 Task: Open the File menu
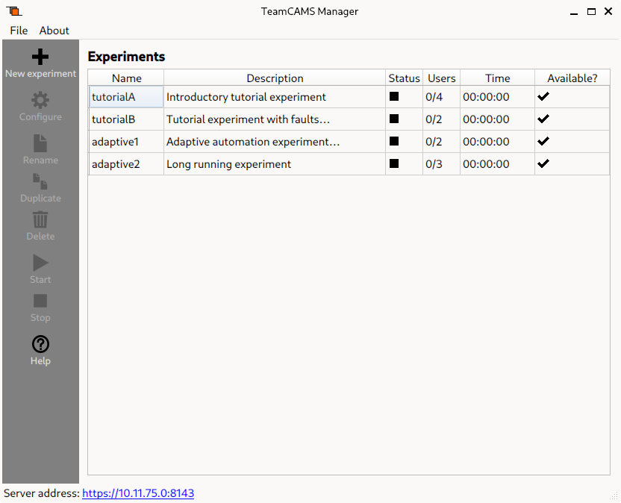coord(19,31)
